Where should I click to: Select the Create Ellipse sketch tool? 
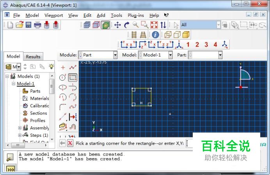pyautogui.click(x=63, y=87)
